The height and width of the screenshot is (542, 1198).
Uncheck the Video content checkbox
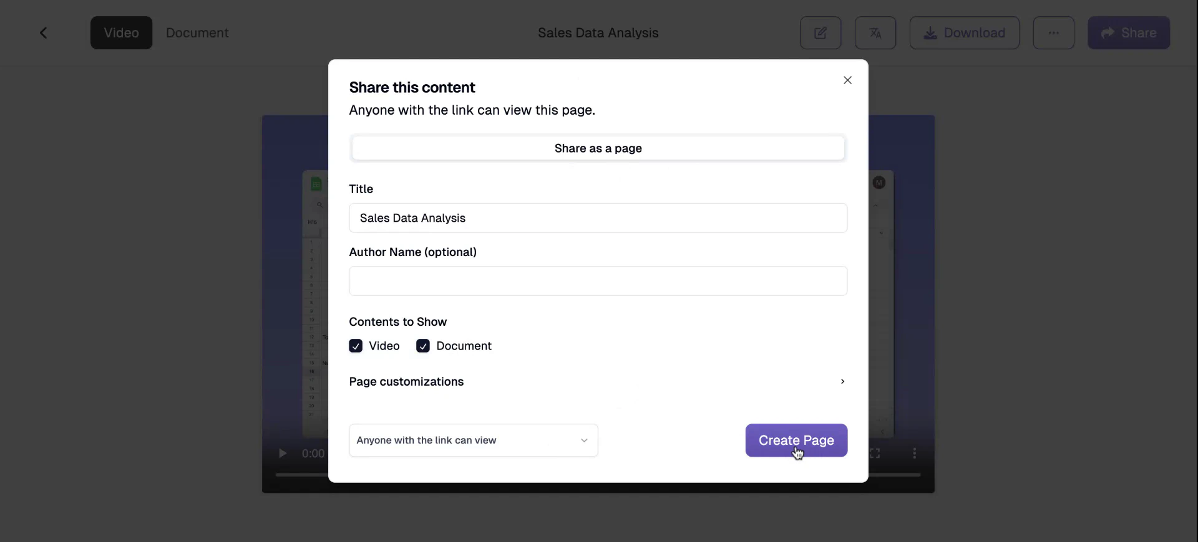[356, 346]
